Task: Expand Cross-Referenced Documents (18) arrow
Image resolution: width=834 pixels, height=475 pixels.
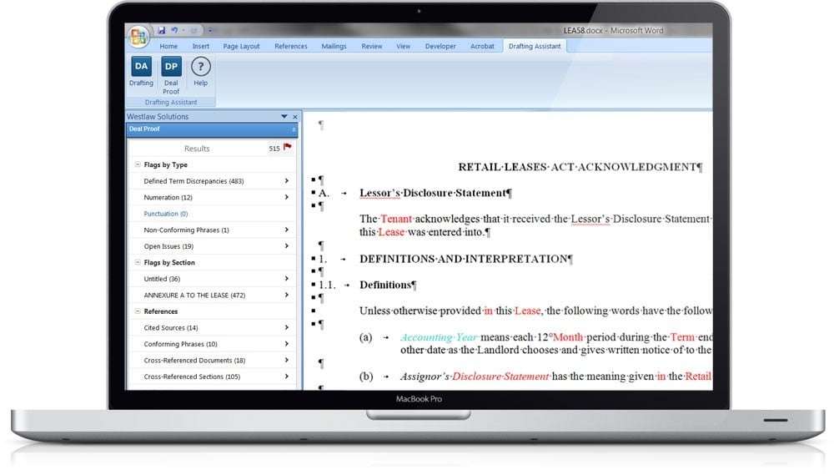Action: pyautogui.click(x=287, y=360)
